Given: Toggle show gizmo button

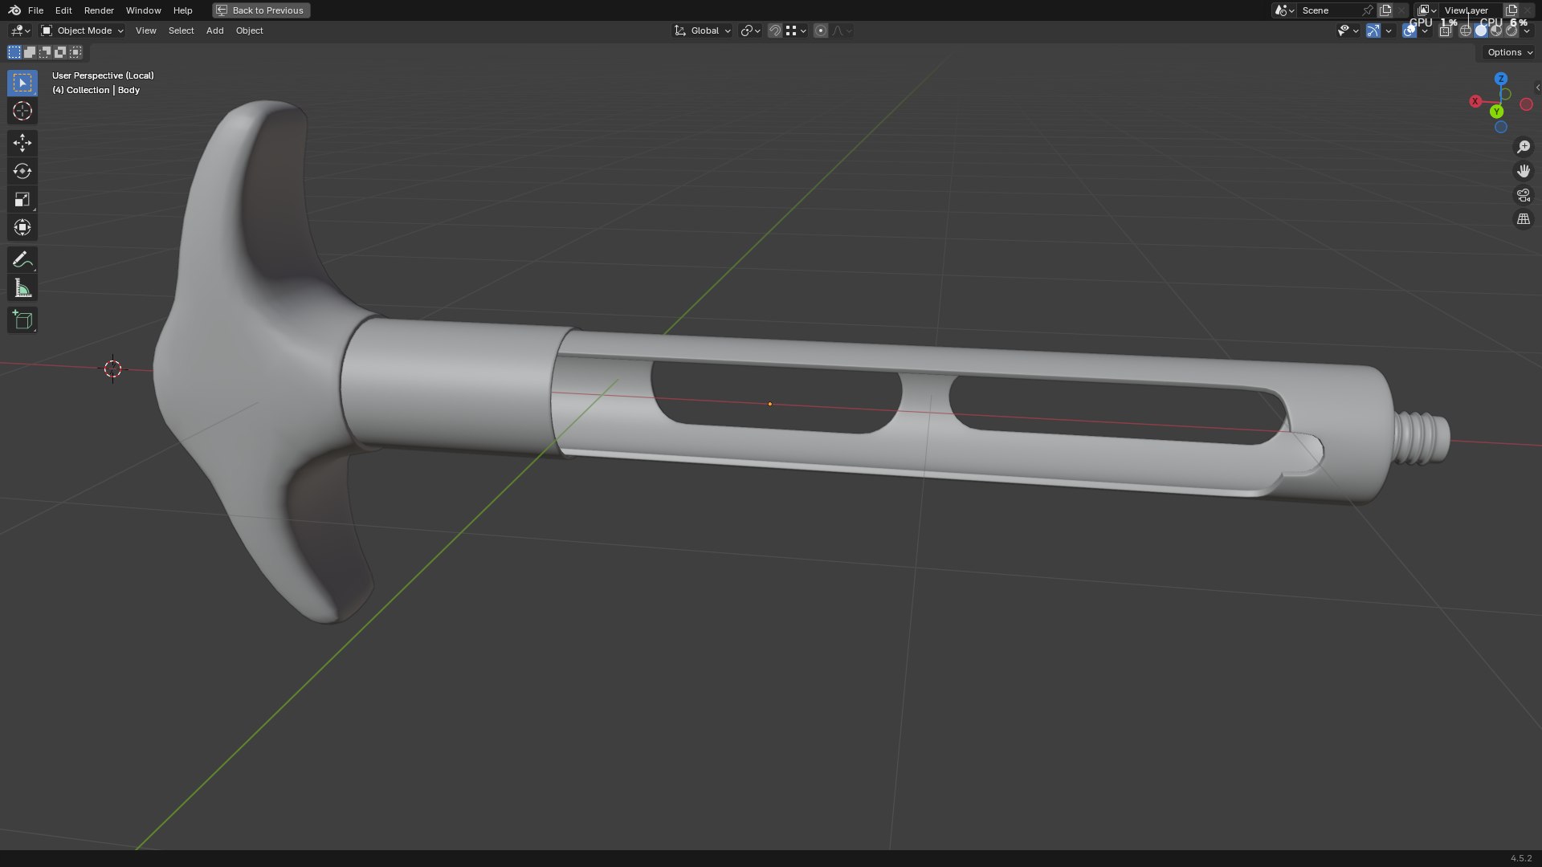Looking at the screenshot, I should pyautogui.click(x=1373, y=31).
